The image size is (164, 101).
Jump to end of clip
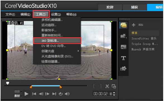54,94
